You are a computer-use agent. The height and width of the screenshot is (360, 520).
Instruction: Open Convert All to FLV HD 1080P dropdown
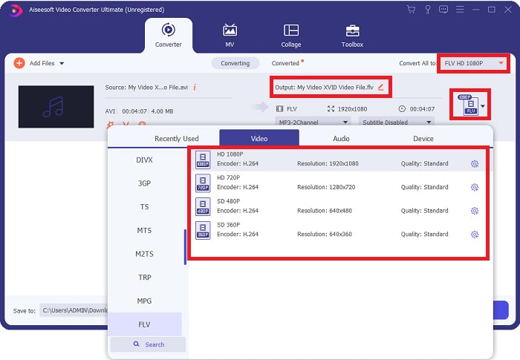pos(473,63)
